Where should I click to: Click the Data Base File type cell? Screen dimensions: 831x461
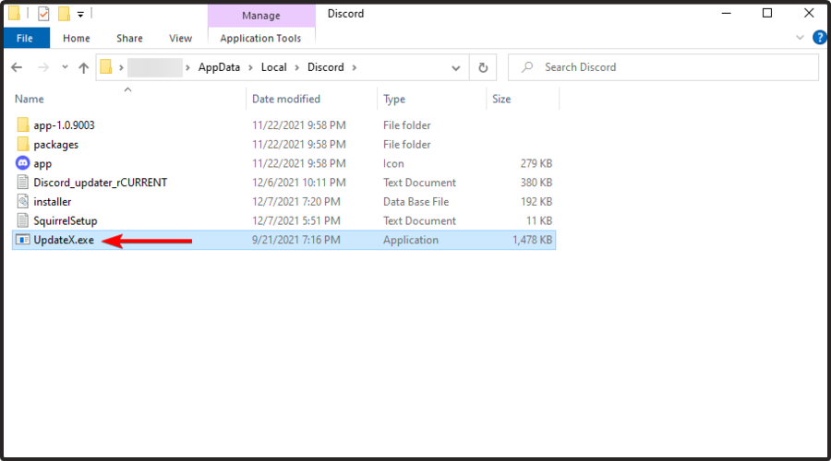click(x=416, y=202)
